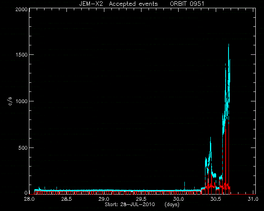Click the 31.0 x-axis tick label

point(253,199)
